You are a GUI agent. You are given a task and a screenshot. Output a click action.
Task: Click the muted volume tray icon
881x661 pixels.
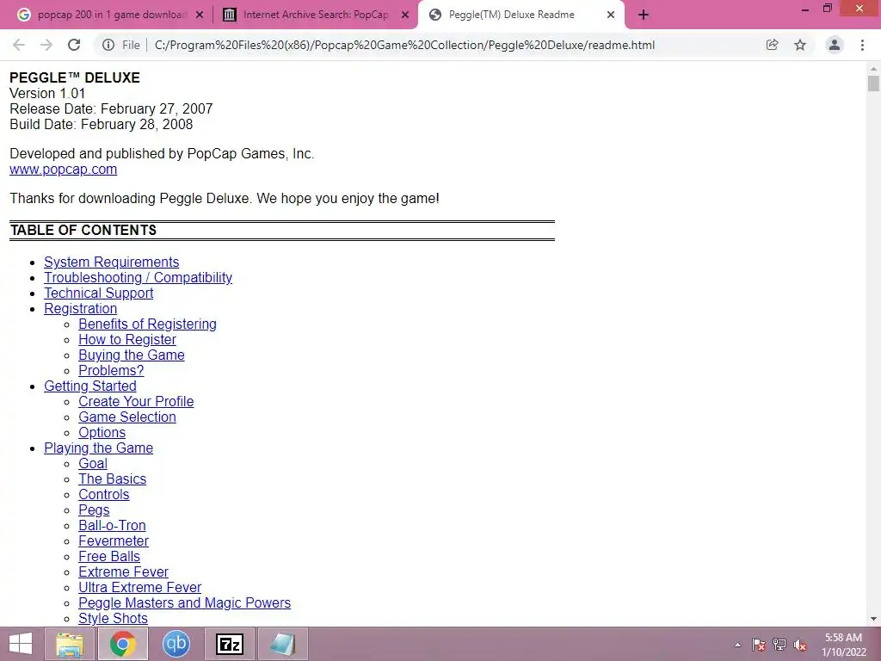click(x=800, y=645)
